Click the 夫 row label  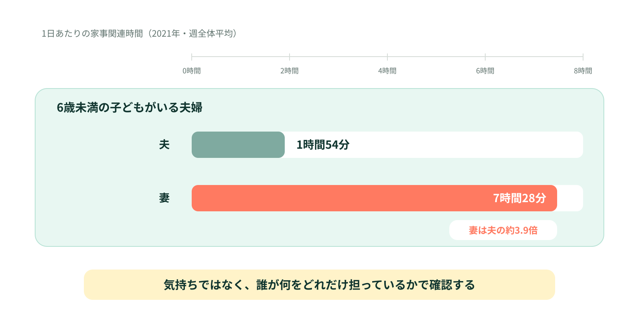point(164,144)
